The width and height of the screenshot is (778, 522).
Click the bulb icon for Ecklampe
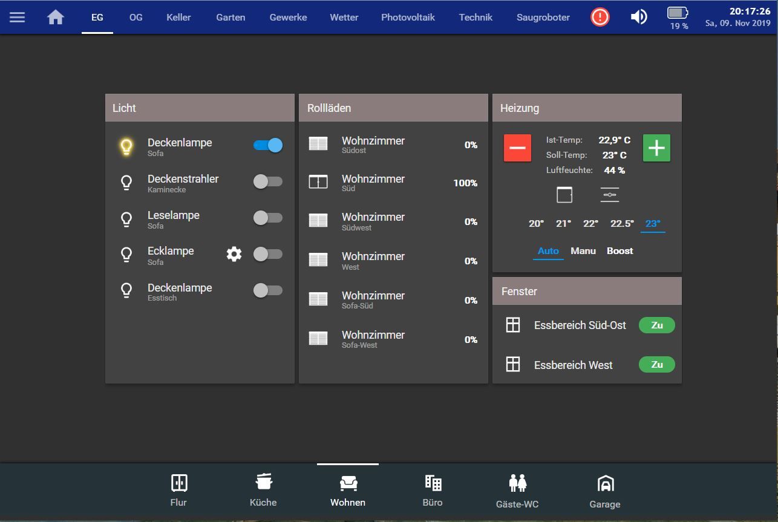(x=126, y=255)
